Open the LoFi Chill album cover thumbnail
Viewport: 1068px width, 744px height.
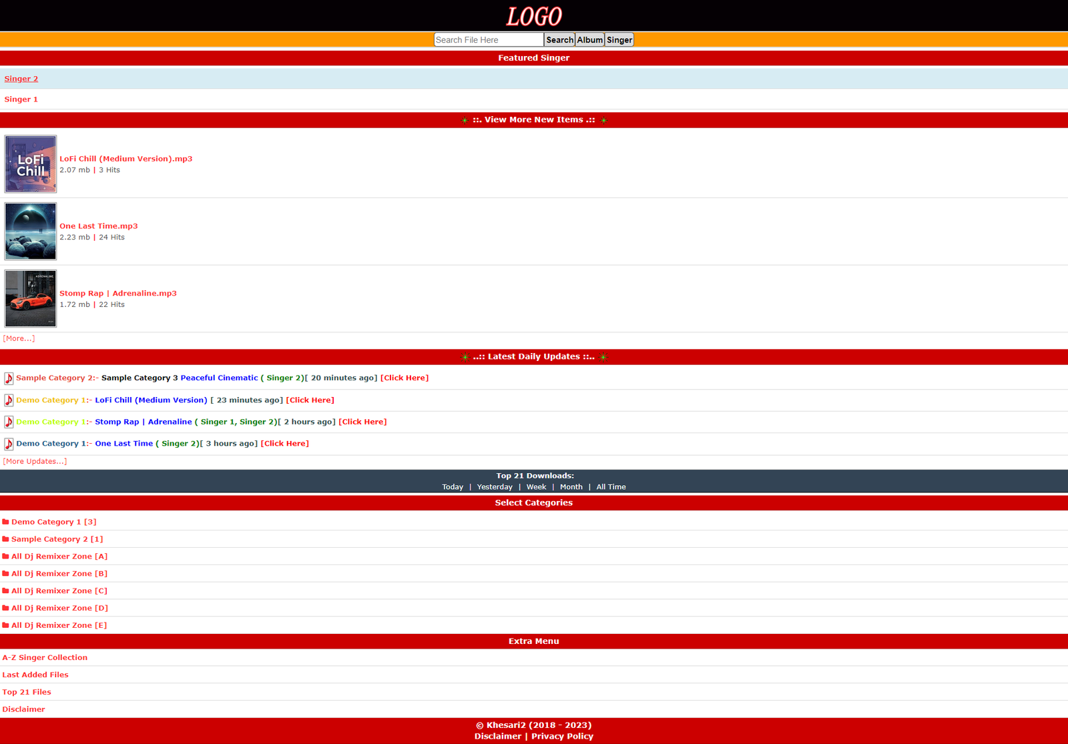coord(31,164)
